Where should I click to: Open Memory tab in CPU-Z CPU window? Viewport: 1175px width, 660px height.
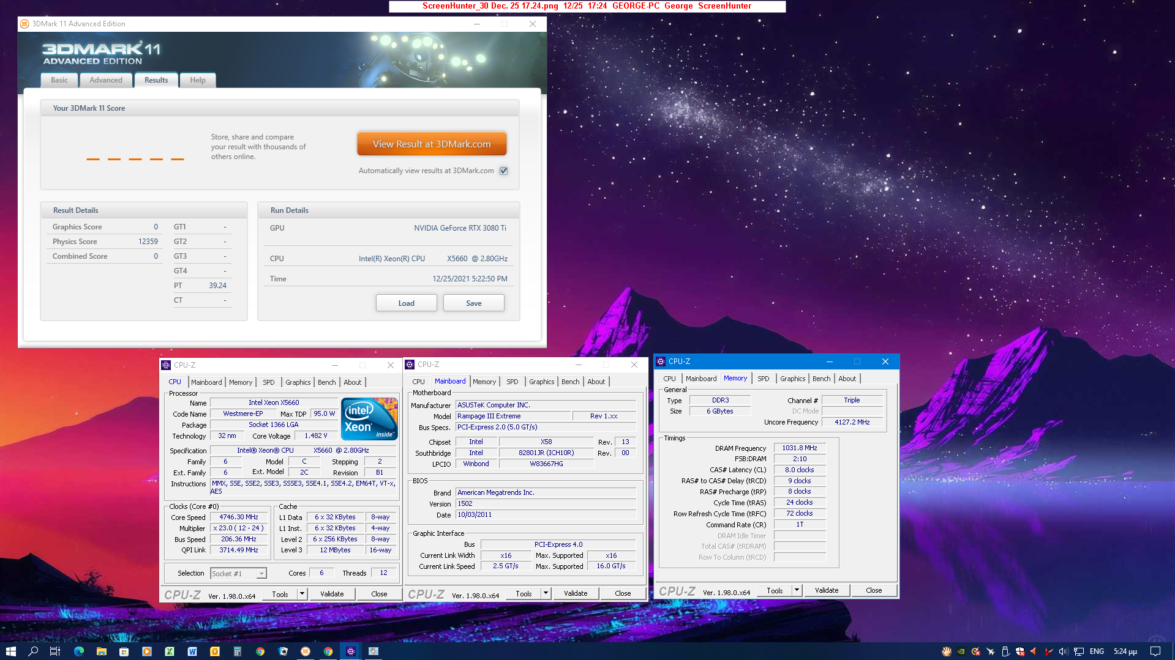(x=240, y=382)
